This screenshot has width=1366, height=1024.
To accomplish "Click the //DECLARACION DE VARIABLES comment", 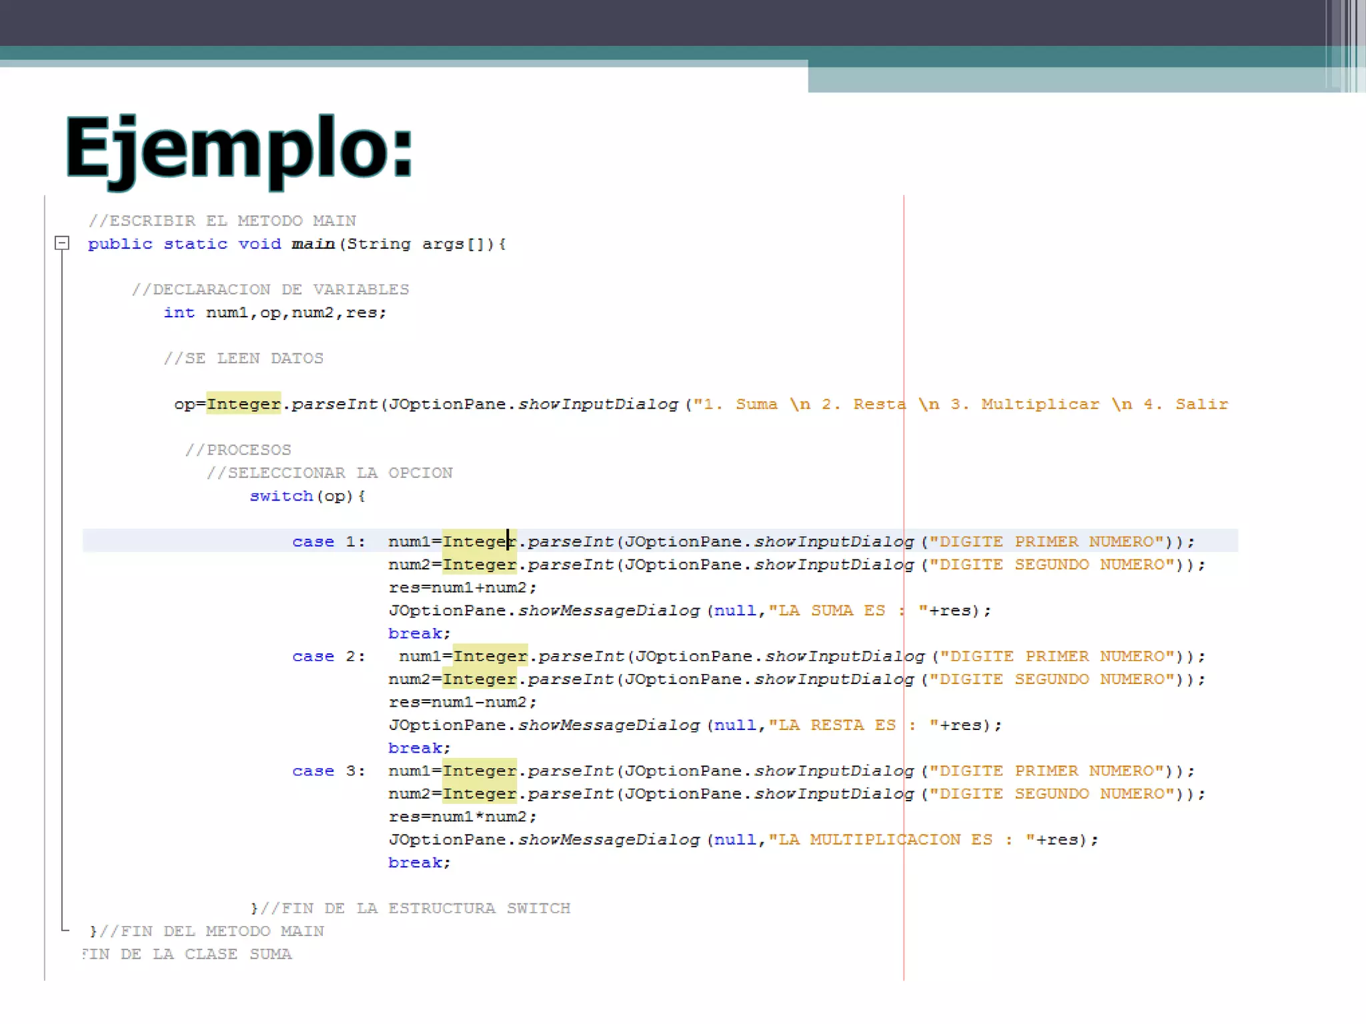I will point(270,289).
